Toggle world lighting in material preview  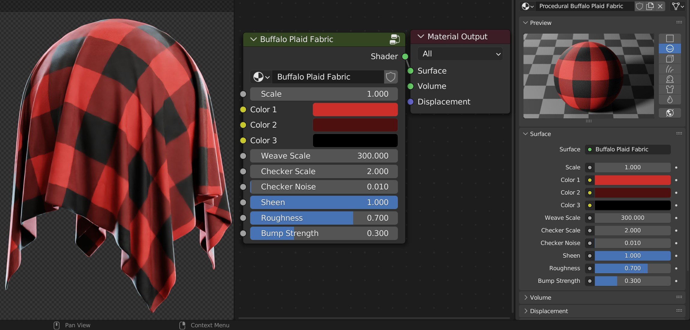point(670,113)
